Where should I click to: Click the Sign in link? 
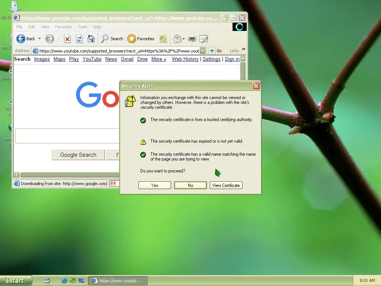232,59
